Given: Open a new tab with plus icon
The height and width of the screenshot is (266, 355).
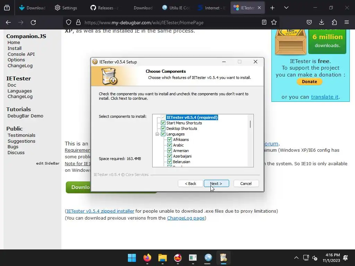Looking at the screenshot, I should tap(272, 8).
